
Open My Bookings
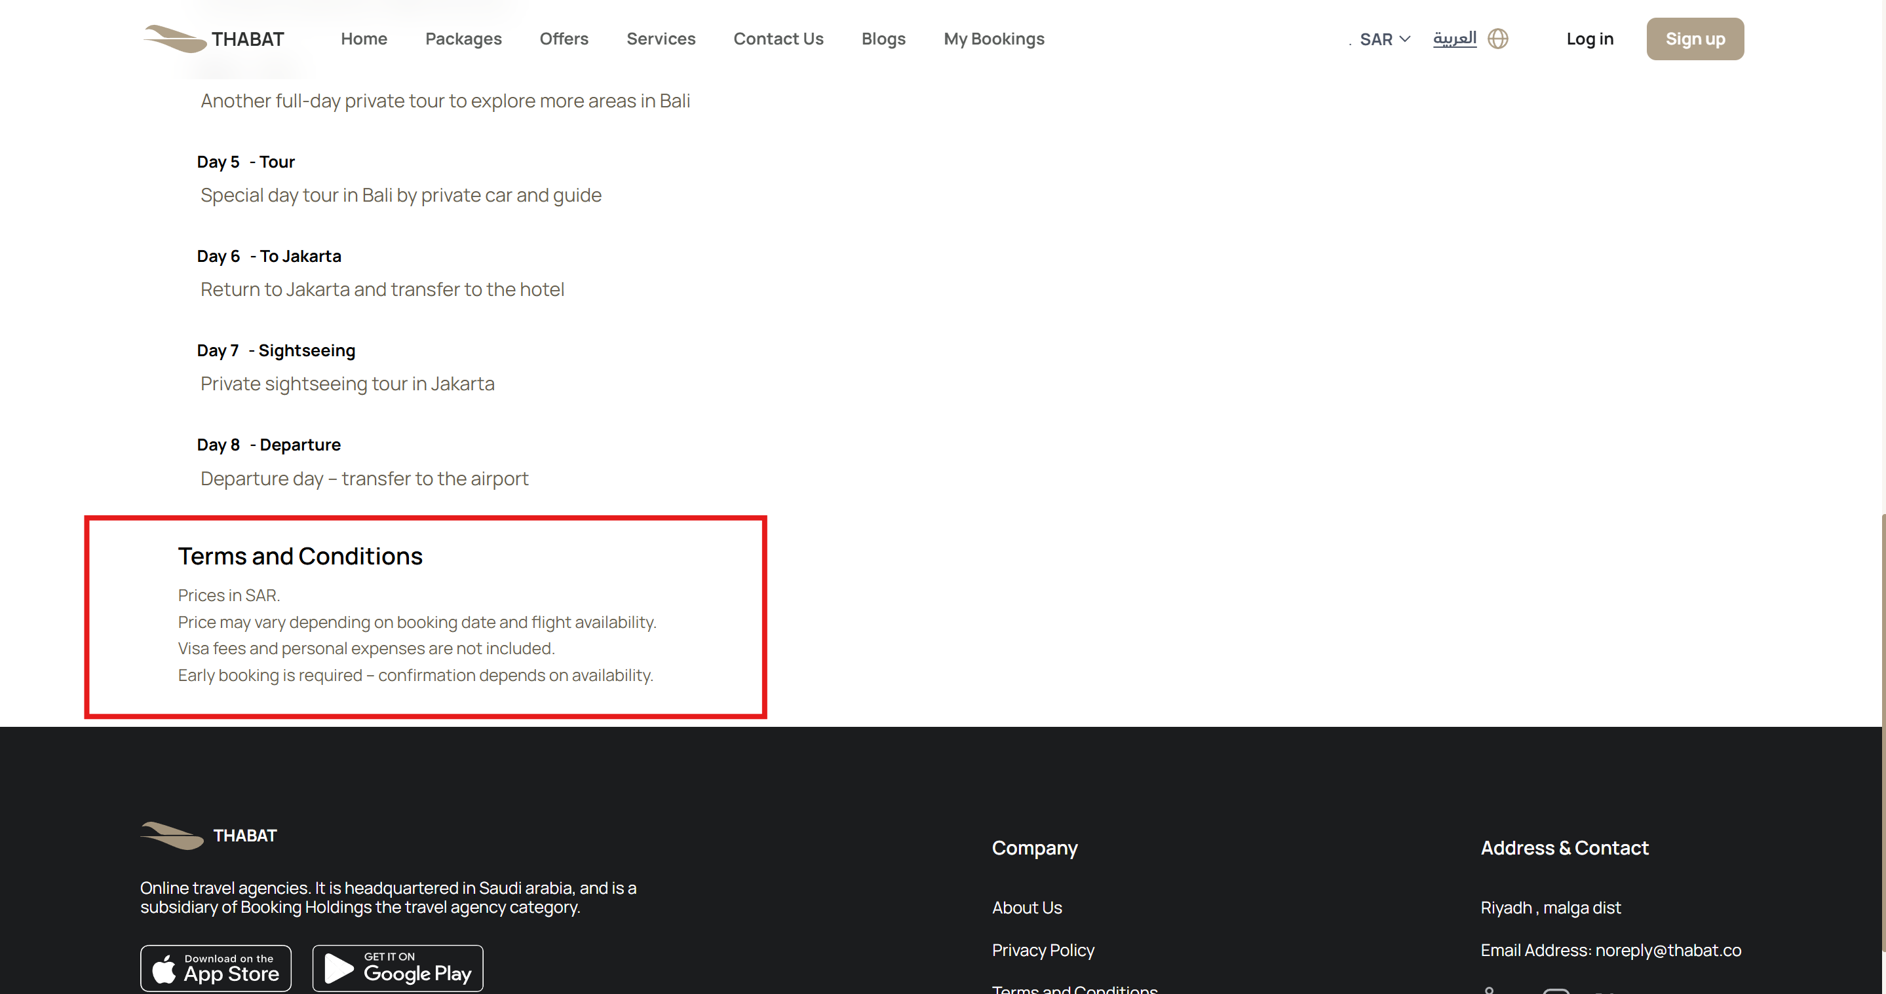pos(993,39)
